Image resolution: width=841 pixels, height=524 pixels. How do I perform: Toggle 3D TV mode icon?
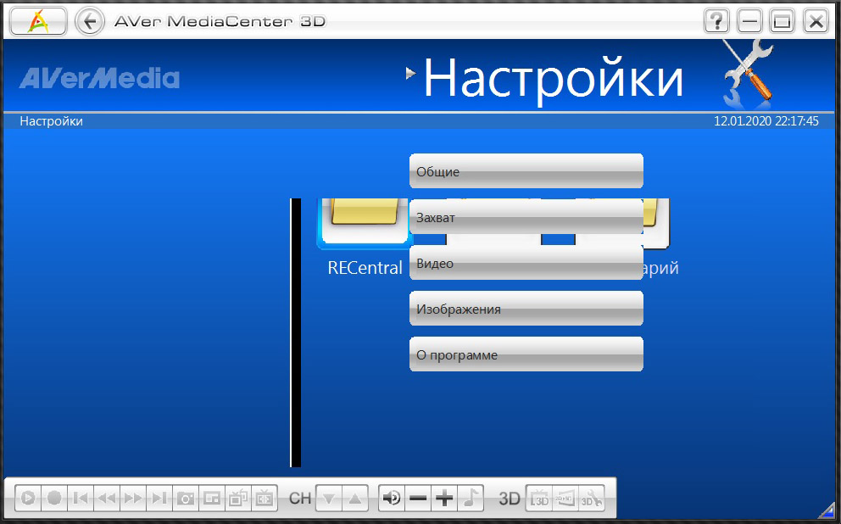pos(539,498)
